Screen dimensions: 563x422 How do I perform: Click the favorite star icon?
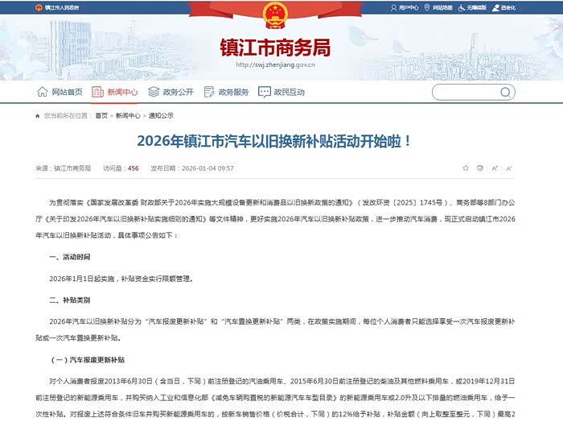(x=466, y=168)
